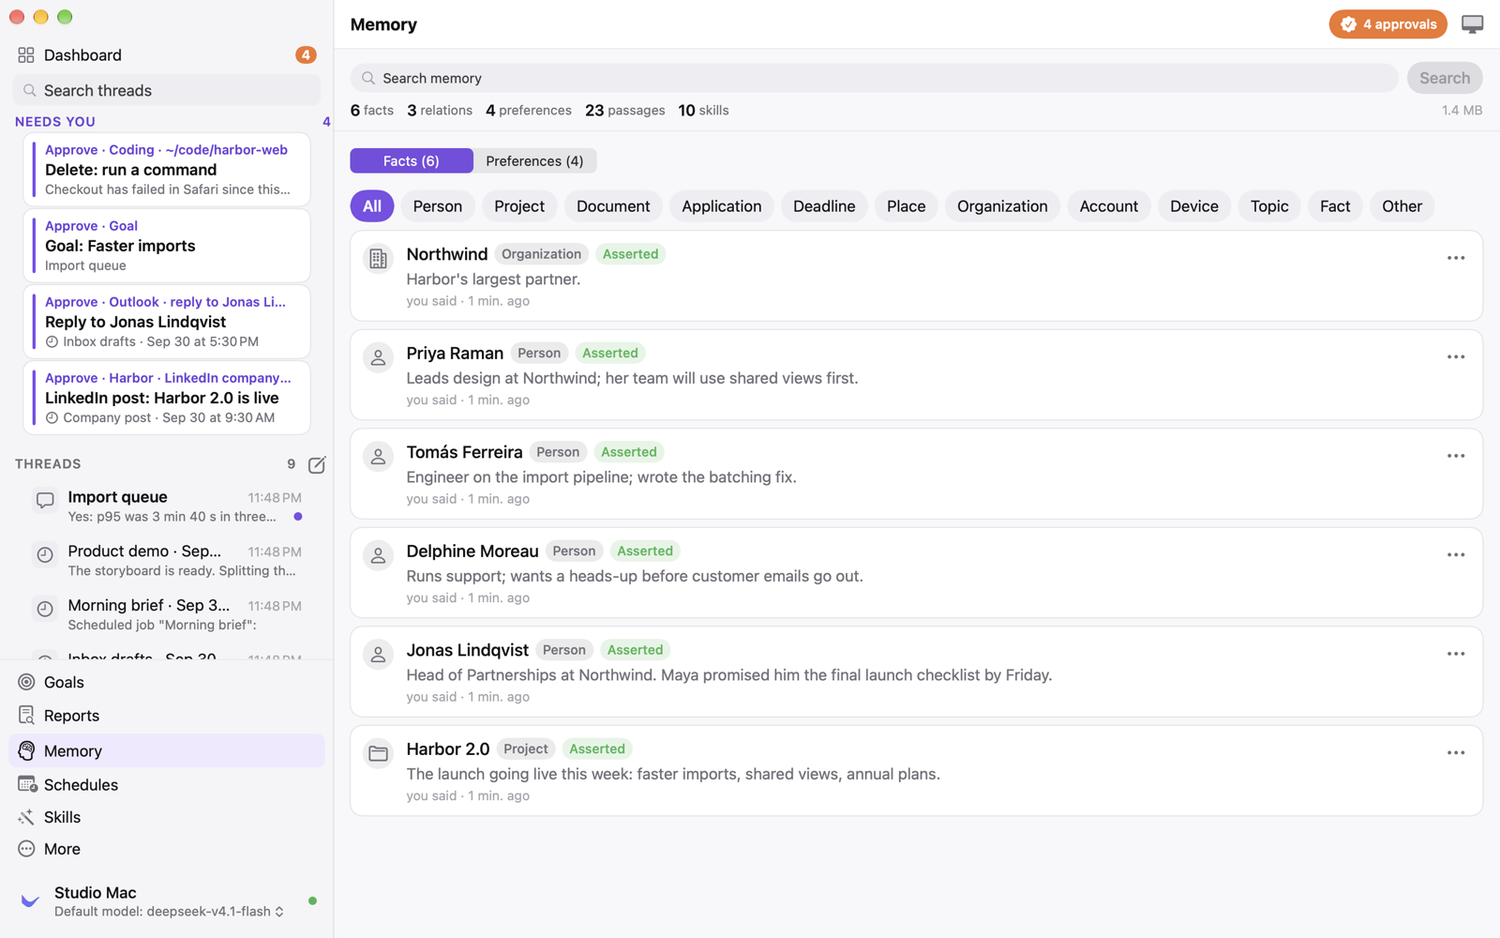This screenshot has width=1500, height=938.
Task: Open the three-dot menu for Jonas Lindqvist
Action: (1455, 654)
